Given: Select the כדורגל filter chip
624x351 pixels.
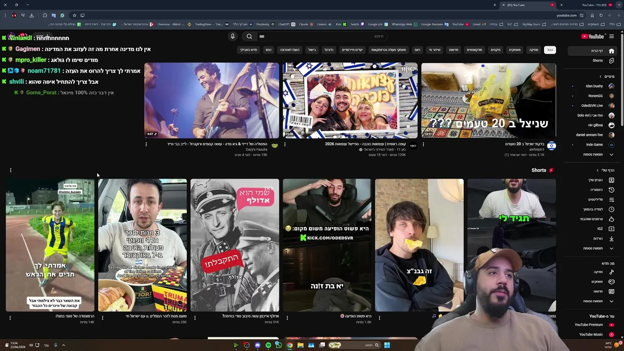Looking at the screenshot, I should (329, 50).
